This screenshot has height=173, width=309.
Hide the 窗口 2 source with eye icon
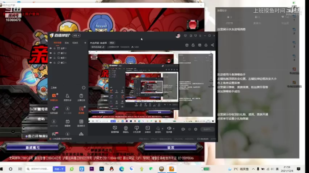[51, 53]
